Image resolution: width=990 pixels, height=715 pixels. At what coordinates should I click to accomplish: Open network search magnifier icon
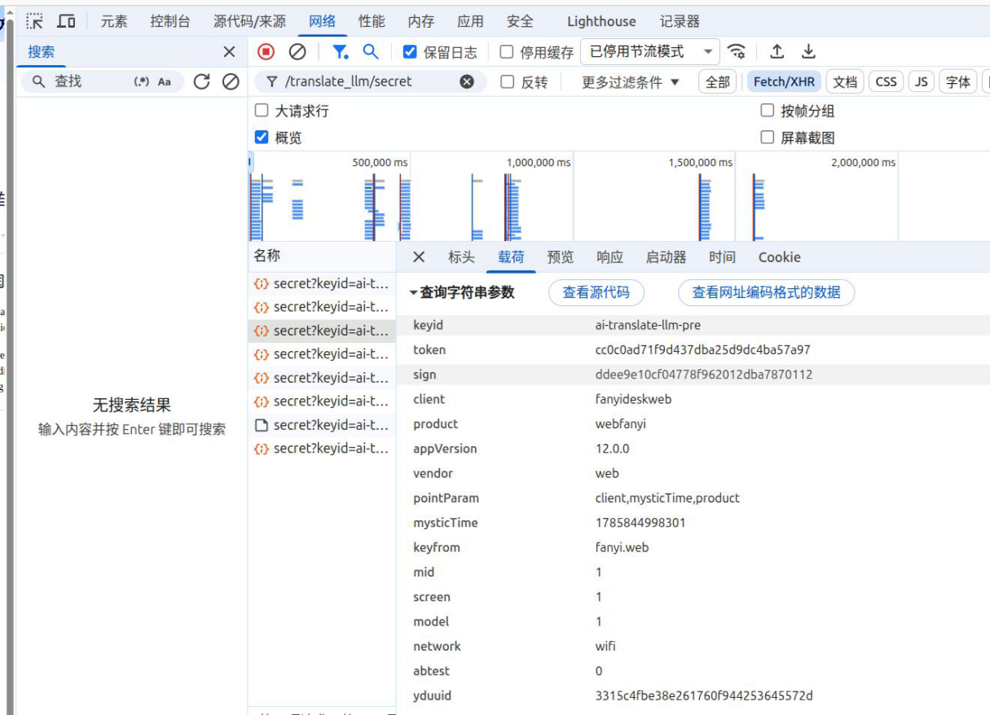coord(371,52)
